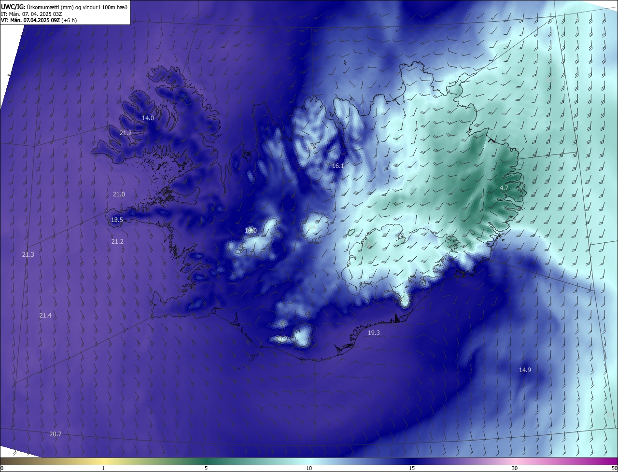Click the 13.5 value on the map
This screenshot has width=618, height=472.
[117, 220]
